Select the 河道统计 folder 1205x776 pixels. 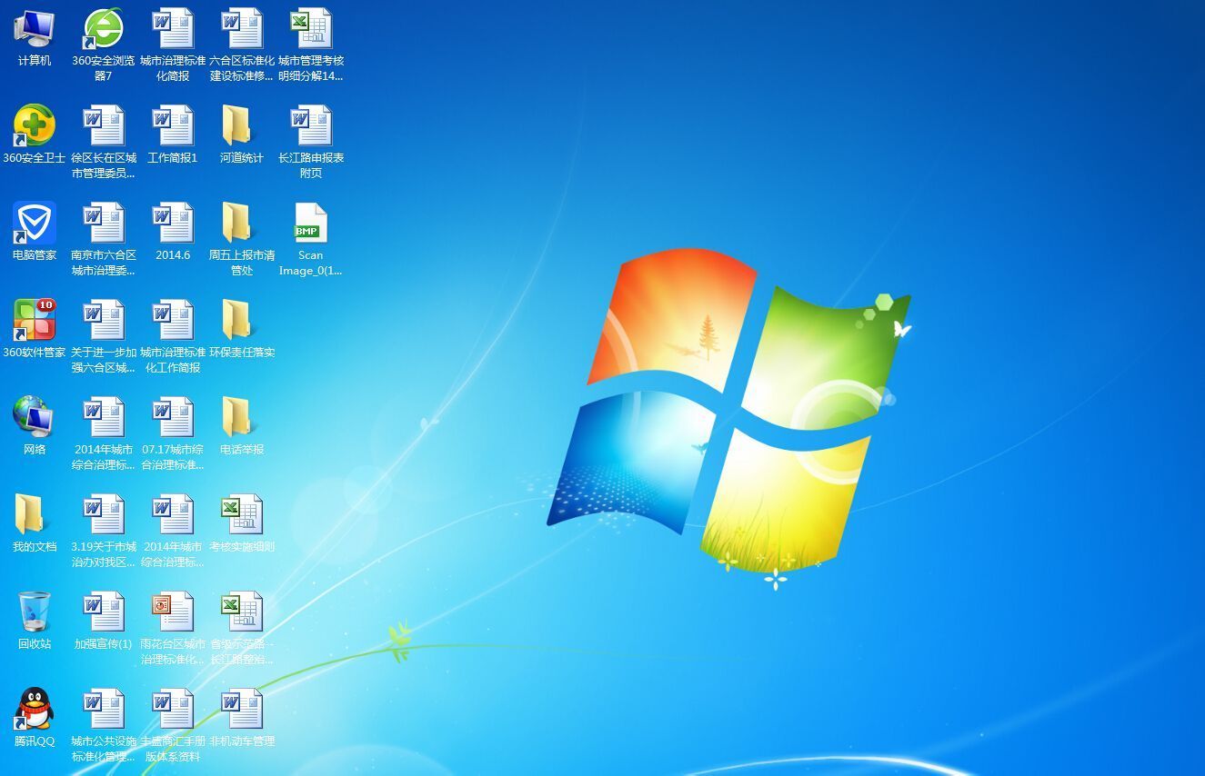point(240,127)
